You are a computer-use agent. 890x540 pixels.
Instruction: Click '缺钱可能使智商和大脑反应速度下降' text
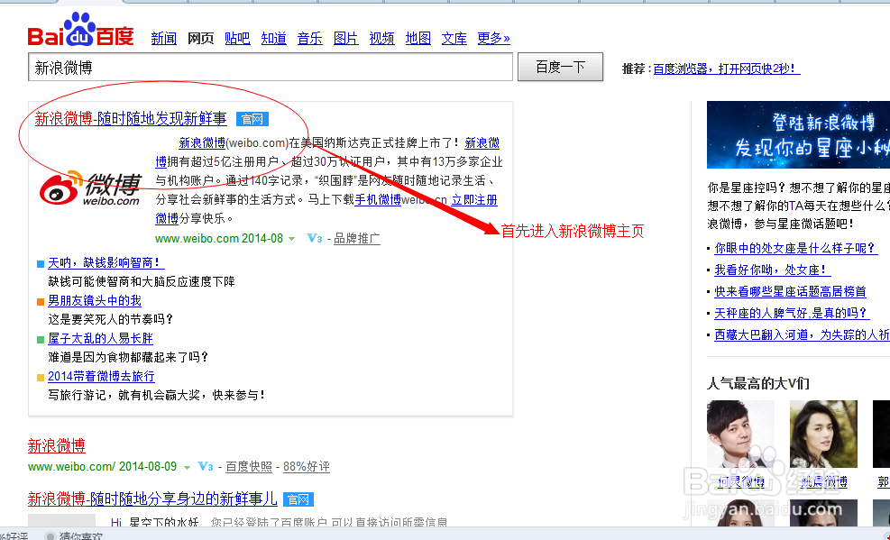(142, 281)
